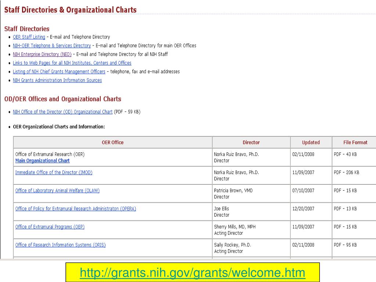Open Office of Laboratory Animal Welfare (OLAW) link
Screen dimensions: 376x282
coord(57,191)
